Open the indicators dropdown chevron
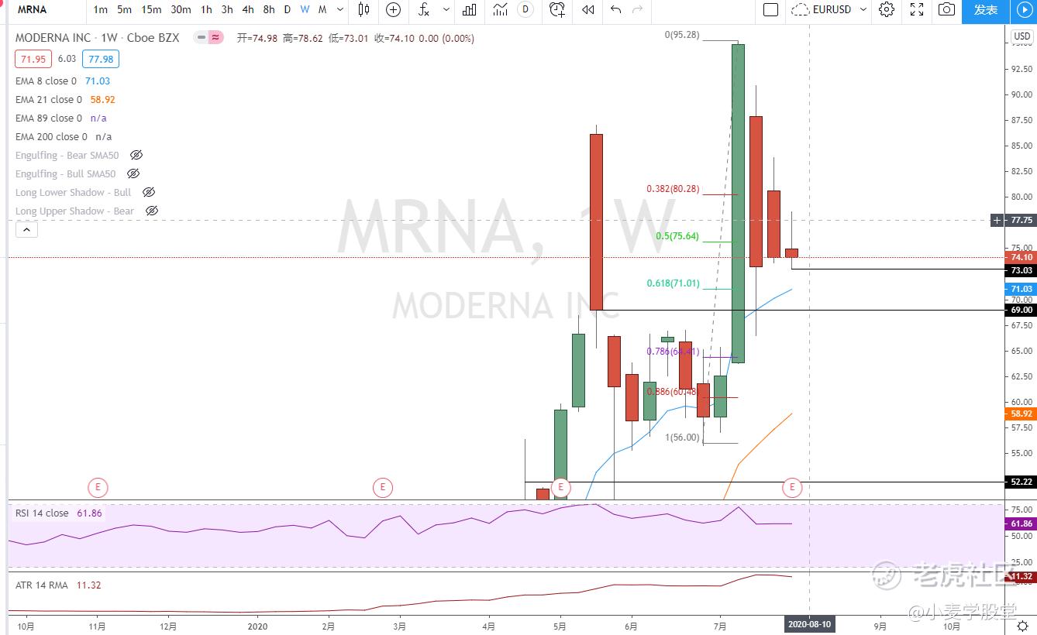1037x635 pixels. click(446, 10)
